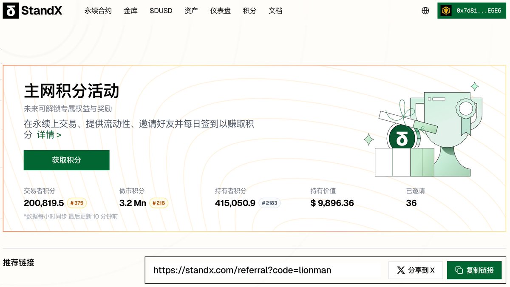The width and height of the screenshot is (510, 287).
Task: Click the 数据每小时同步 update note
Action: pyautogui.click(x=71, y=216)
